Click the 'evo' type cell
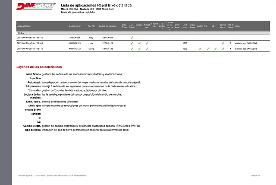 91,43
